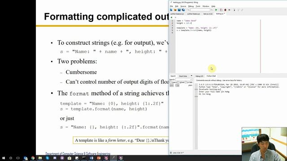Click line 4 'template' in the code editor

(197, 28)
